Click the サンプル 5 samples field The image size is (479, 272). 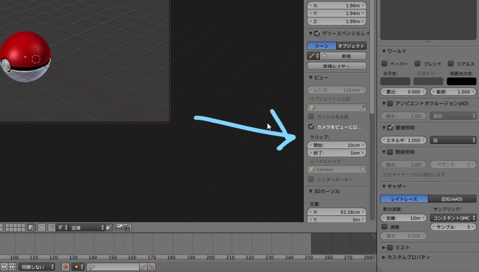tap(453, 227)
